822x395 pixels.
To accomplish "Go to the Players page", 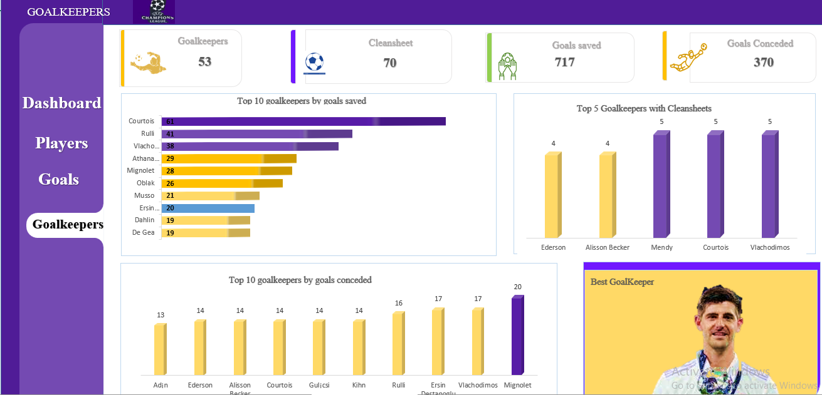I will 61,143.
